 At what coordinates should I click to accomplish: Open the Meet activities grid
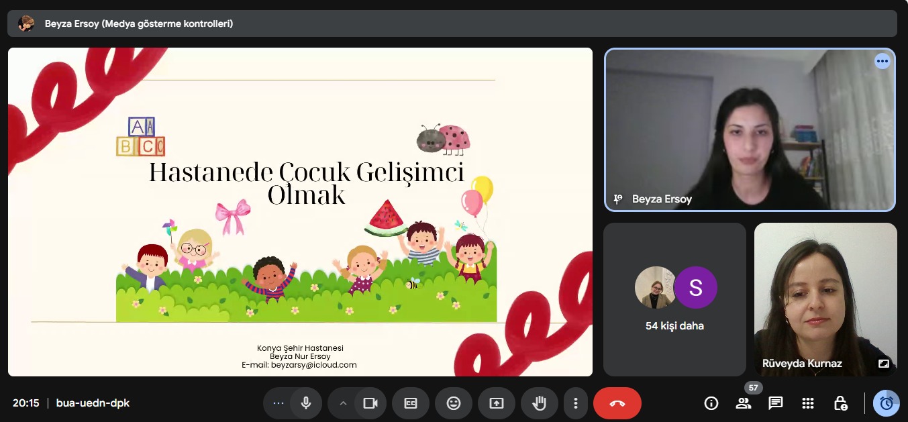point(807,403)
